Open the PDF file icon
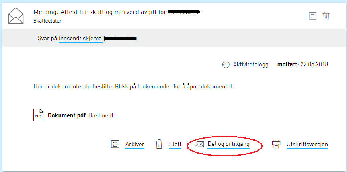347x172 pixels. pyautogui.click(x=38, y=115)
